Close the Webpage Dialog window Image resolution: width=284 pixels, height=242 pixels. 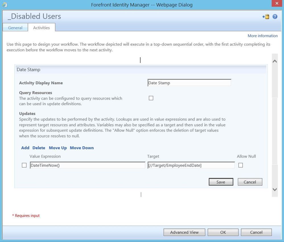coord(277,3)
